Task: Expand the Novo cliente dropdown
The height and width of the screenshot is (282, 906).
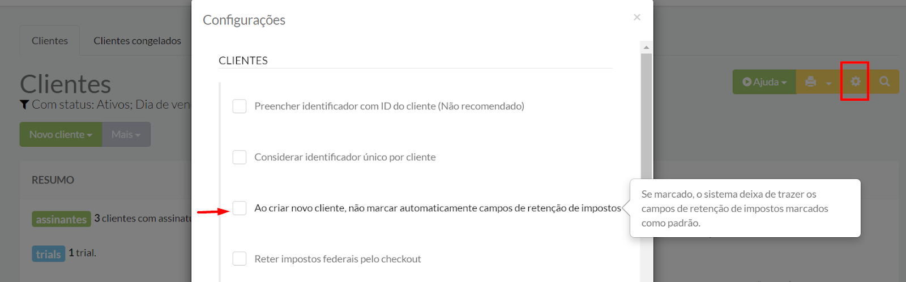Action: coord(61,134)
